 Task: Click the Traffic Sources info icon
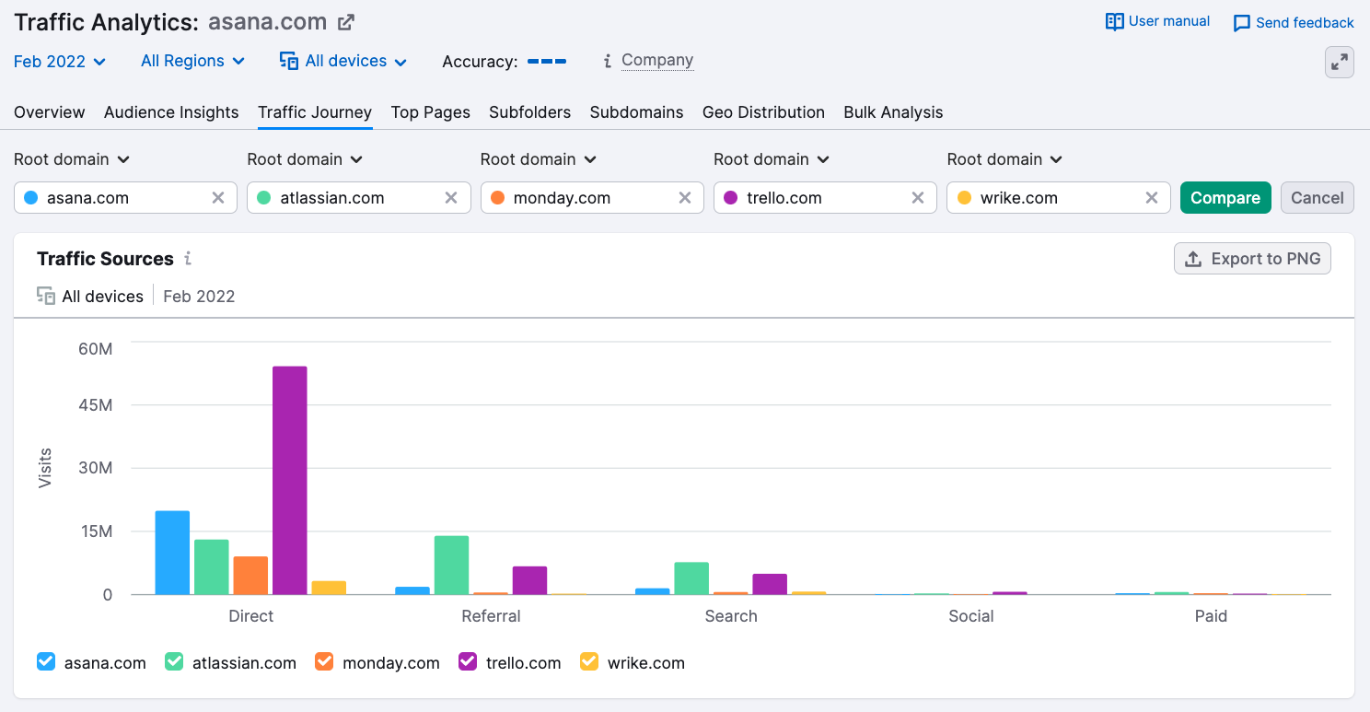(x=188, y=259)
